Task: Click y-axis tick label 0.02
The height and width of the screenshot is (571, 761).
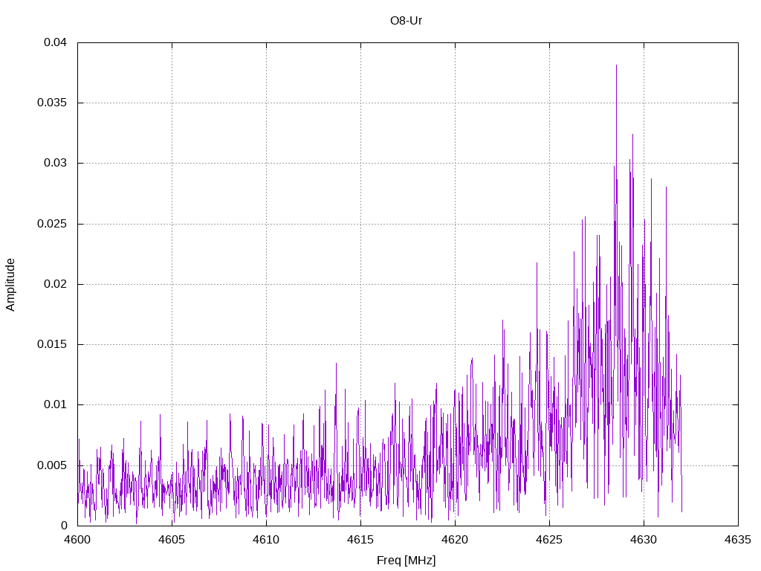Action: pyautogui.click(x=55, y=284)
